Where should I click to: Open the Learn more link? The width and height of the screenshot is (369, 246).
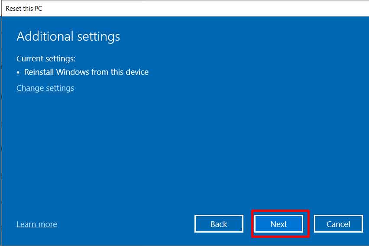[37, 224]
